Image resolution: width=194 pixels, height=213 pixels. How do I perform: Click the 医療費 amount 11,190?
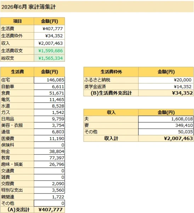(x=49, y=138)
